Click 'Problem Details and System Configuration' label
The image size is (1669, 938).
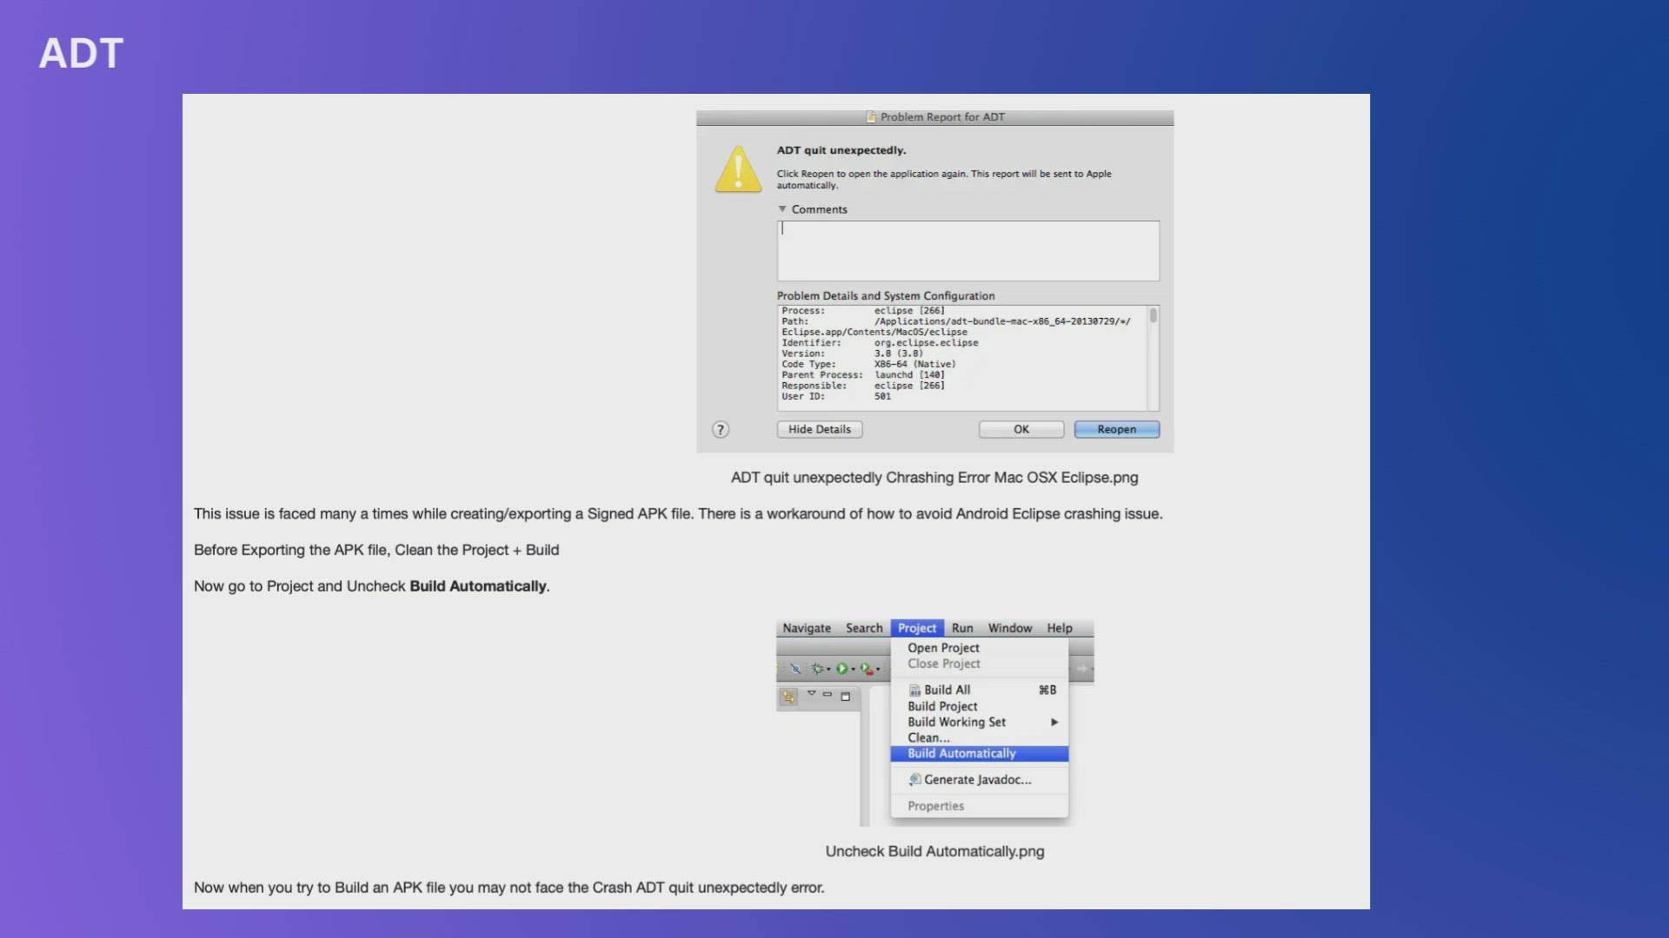coord(886,296)
